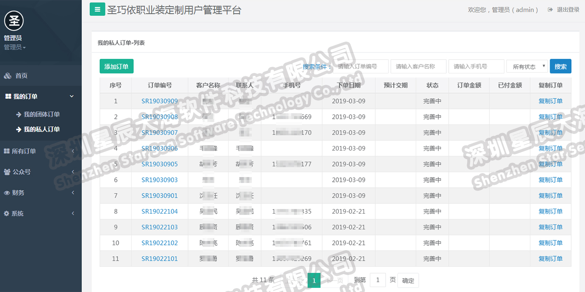Click the 添加订单 button

coord(117,66)
